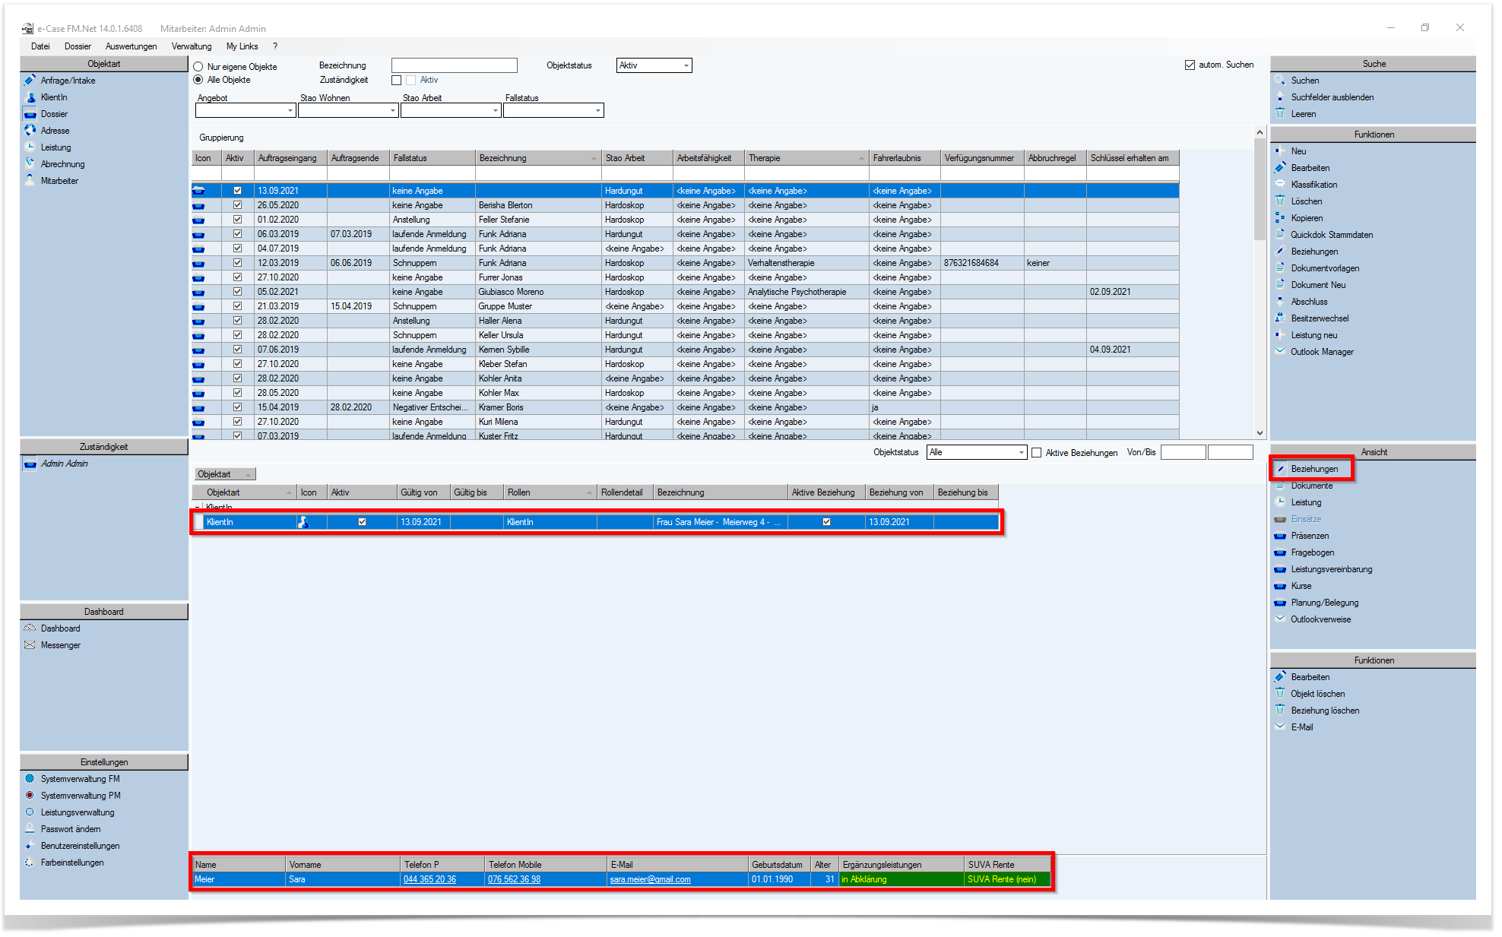The image size is (1502, 937).
Task: Toggle Aktiv checkbox for Berisha Blerton row
Action: [237, 205]
